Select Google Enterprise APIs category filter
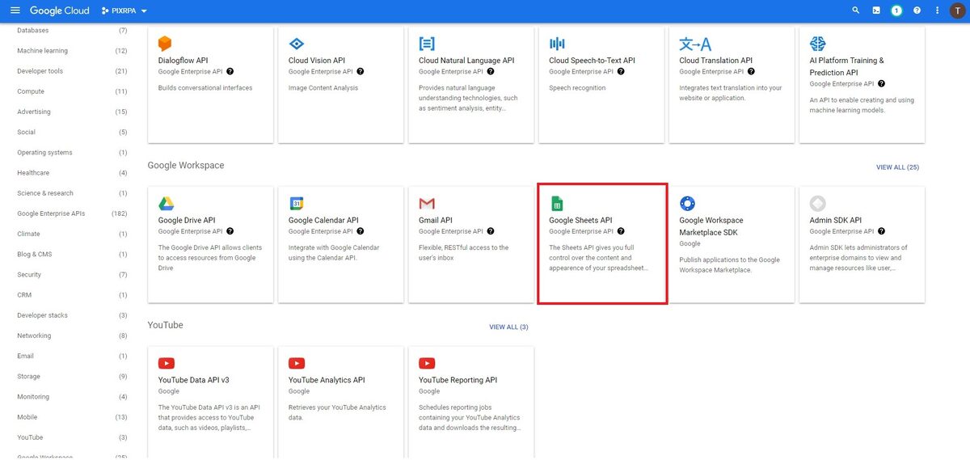Screen dimensions: 970x460 pos(51,213)
